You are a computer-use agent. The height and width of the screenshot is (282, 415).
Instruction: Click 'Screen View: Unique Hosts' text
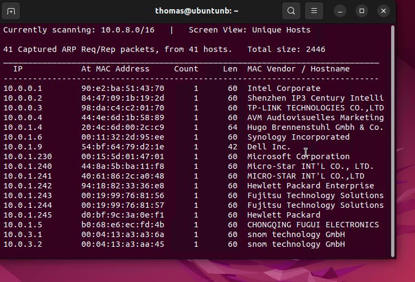click(250, 30)
